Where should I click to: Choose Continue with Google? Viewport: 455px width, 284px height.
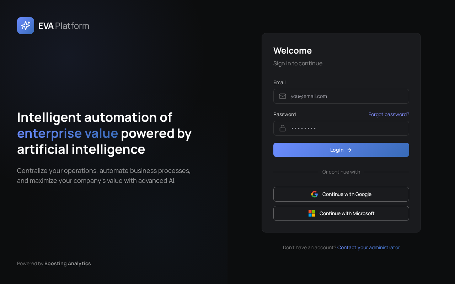tap(341, 194)
